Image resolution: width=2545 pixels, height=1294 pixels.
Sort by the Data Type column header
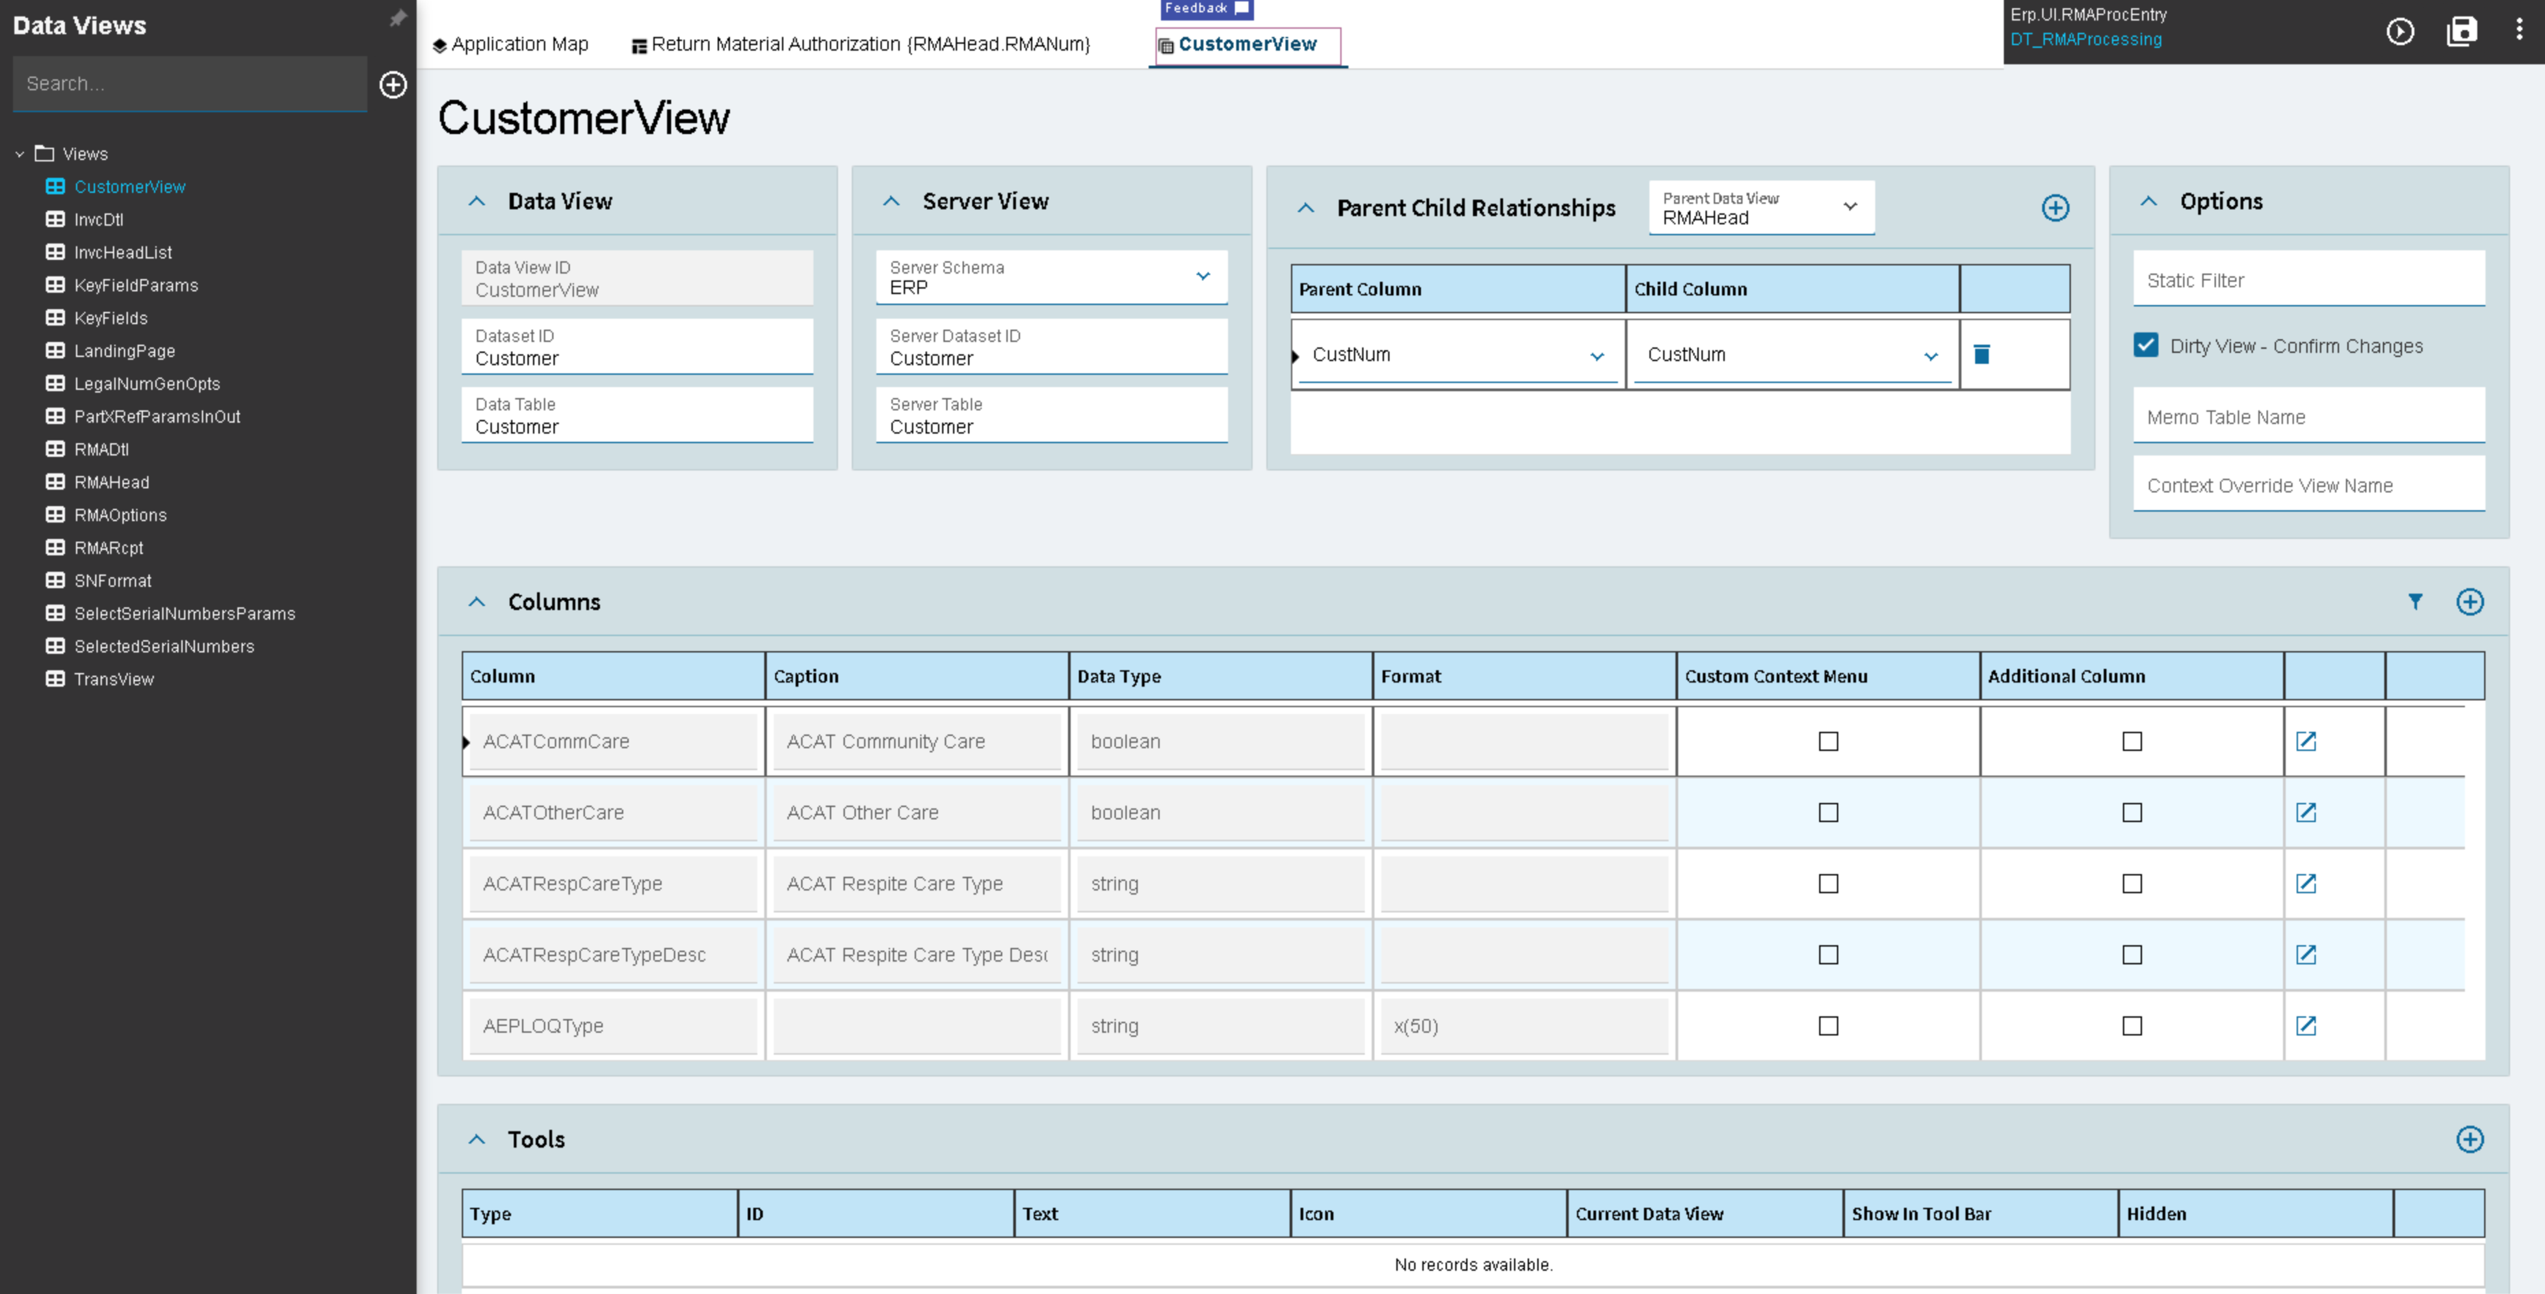click(1219, 676)
